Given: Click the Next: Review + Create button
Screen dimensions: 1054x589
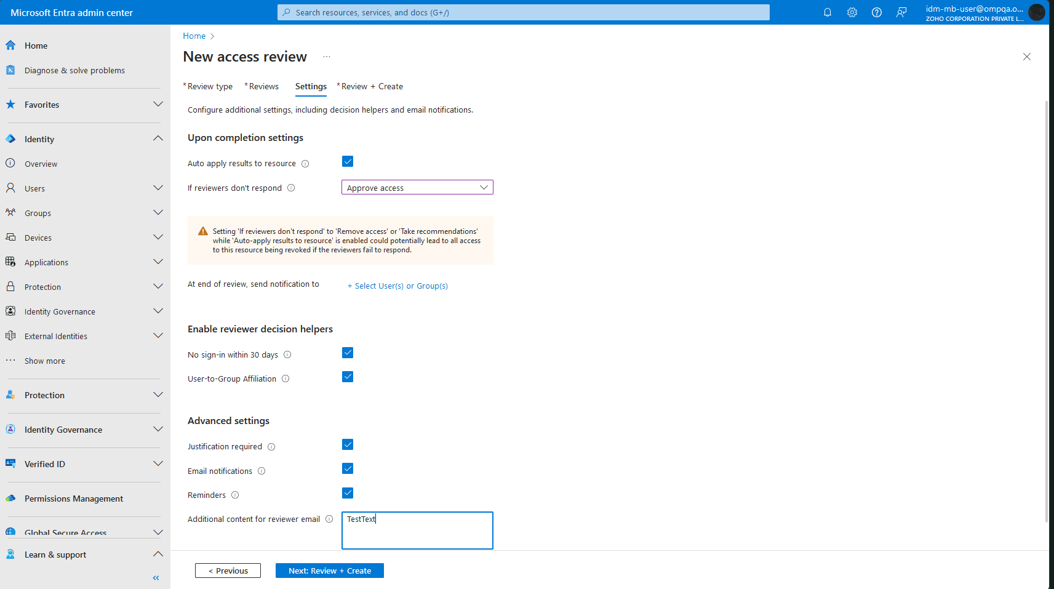Looking at the screenshot, I should click(329, 571).
